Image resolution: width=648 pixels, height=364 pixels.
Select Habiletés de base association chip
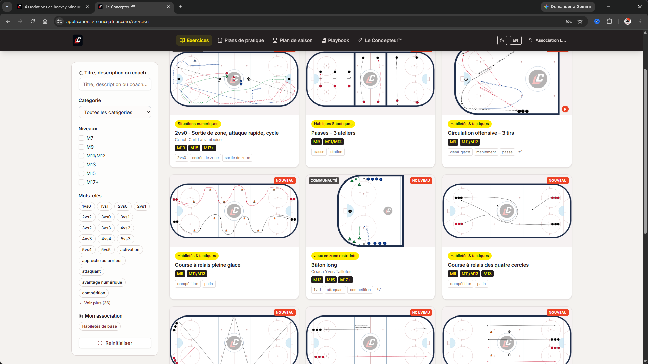pyautogui.click(x=100, y=326)
